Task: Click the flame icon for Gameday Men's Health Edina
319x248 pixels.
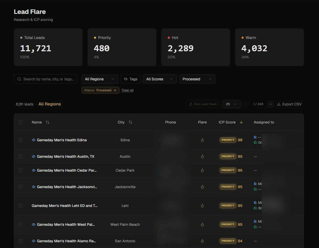Action: pos(202,140)
